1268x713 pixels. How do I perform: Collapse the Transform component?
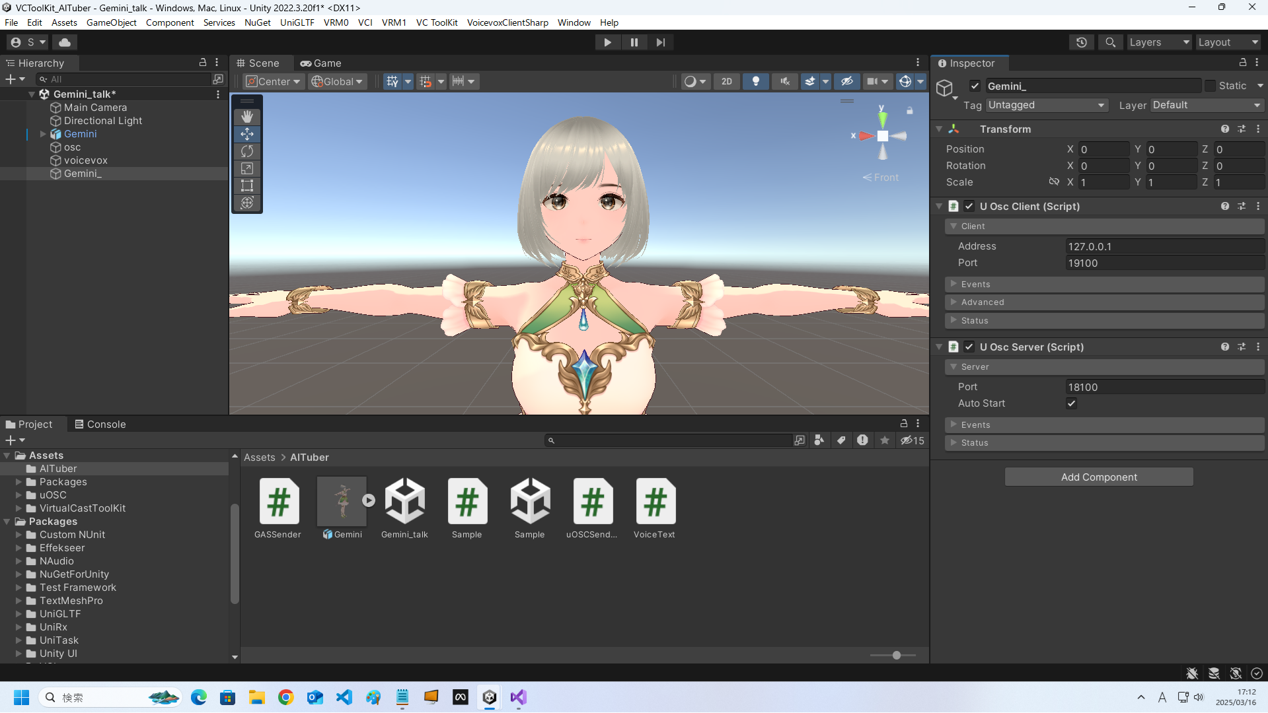(x=939, y=129)
